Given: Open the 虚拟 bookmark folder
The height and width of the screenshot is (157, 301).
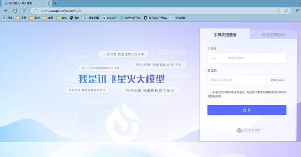Looking at the screenshot, I should [x=62, y=18].
